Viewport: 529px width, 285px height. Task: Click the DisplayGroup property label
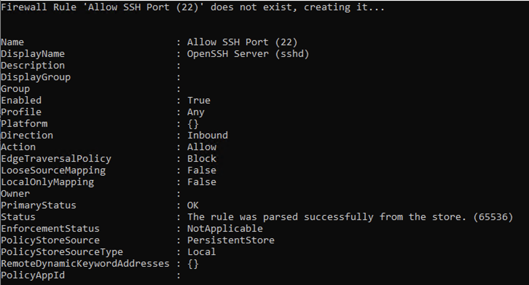[36, 77]
